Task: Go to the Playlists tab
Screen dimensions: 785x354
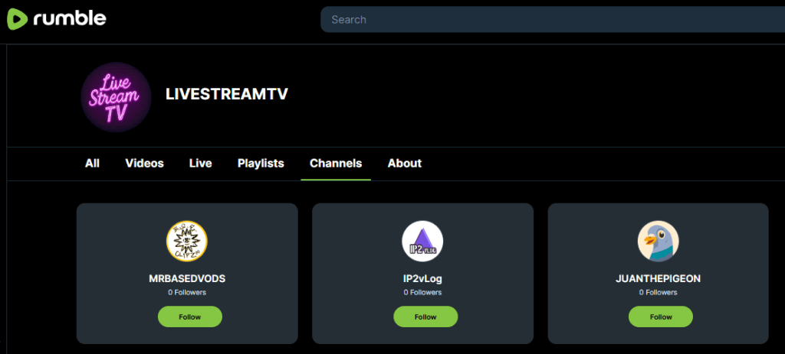Action: (261, 163)
